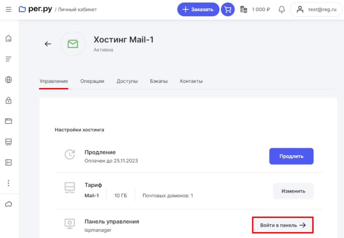This screenshot has width=344, height=238.
Task: Open test@reg.ru account menu
Action: 316,9
